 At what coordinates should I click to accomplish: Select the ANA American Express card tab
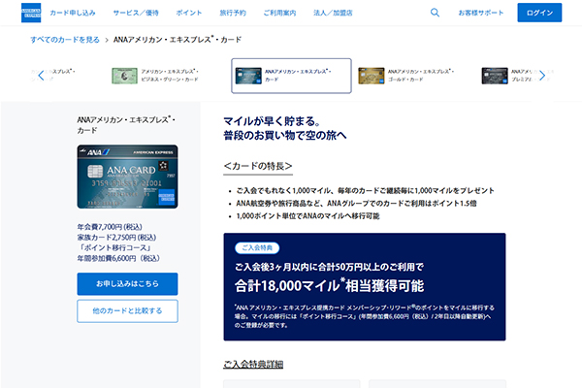291,76
